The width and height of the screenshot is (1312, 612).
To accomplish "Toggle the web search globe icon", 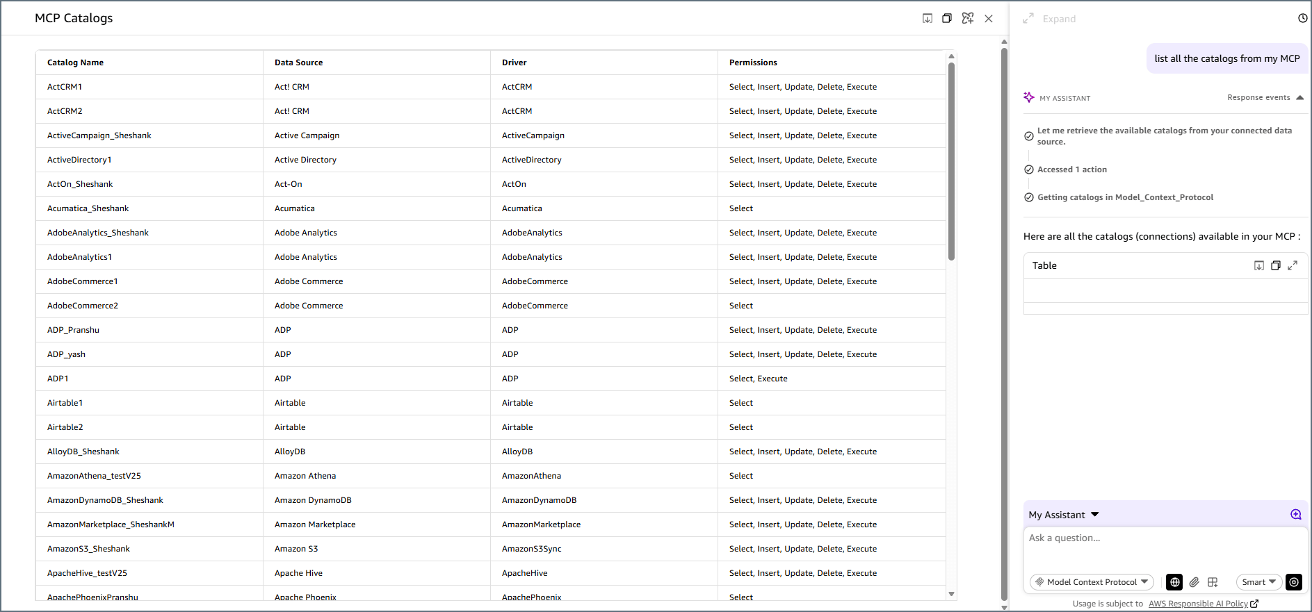I will click(x=1174, y=582).
